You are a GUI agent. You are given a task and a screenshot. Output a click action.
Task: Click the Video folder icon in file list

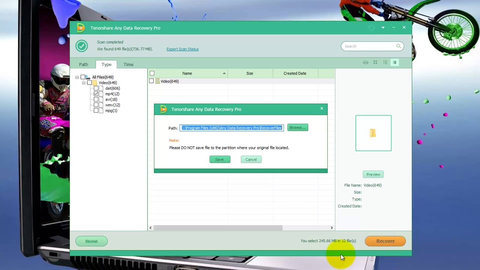tap(157, 81)
